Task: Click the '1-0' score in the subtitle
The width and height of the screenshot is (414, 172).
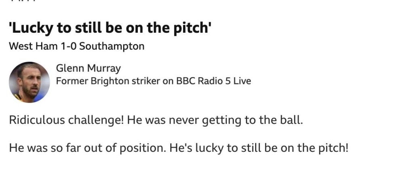Action: point(68,46)
